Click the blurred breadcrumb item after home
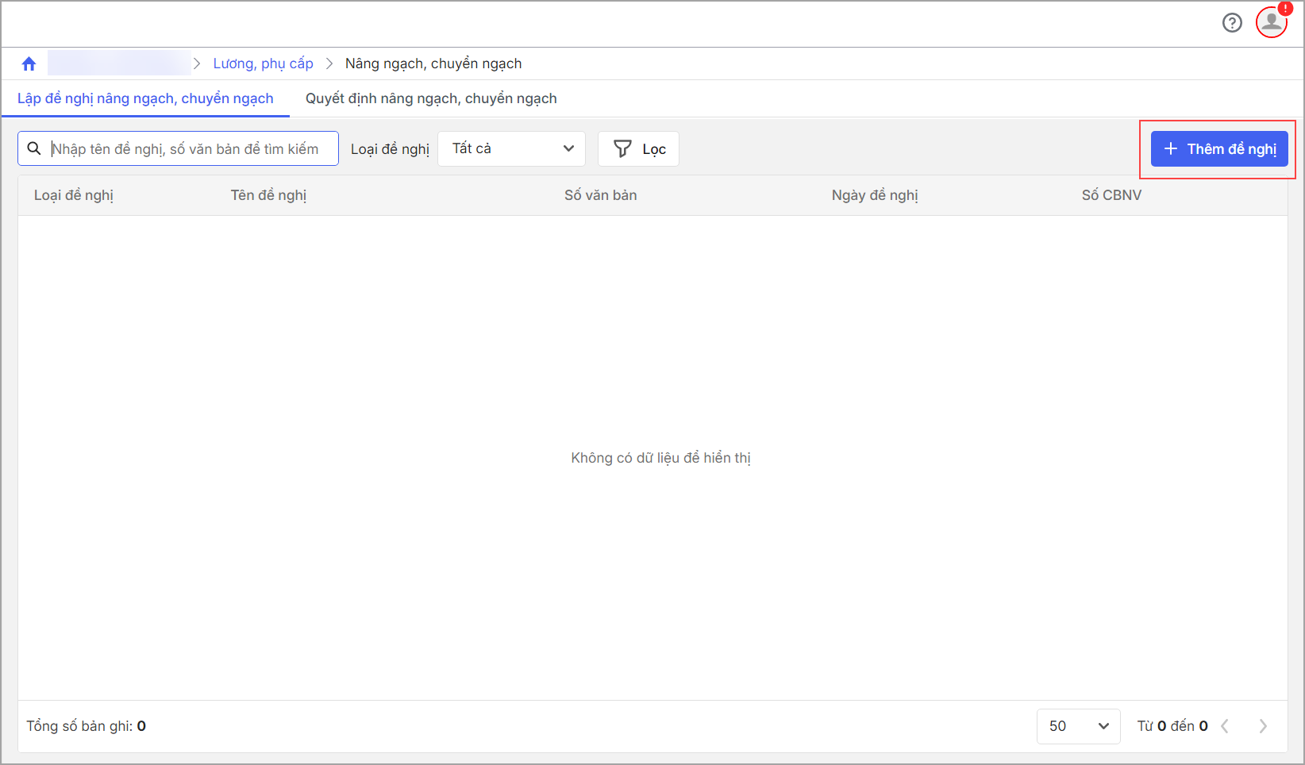Image resolution: width=1305 pixels, height=765 pixels. 119,63
